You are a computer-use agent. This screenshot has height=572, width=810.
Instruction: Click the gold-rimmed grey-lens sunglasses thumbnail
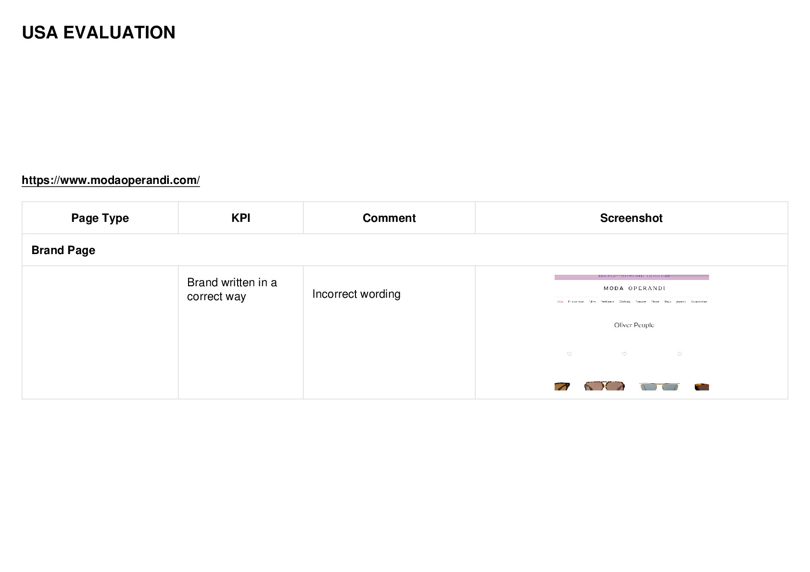(x=659, y=386)
